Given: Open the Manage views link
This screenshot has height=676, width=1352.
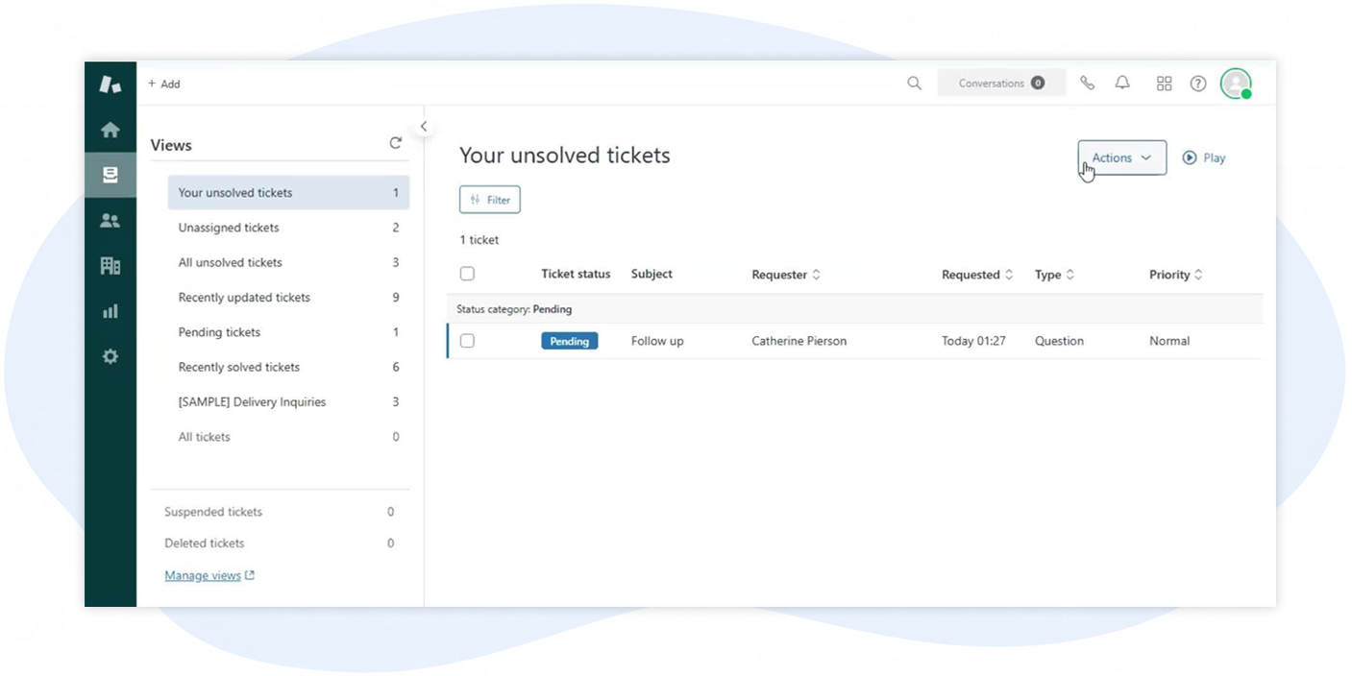Looking at the screenshot, I should coord(209,575).
